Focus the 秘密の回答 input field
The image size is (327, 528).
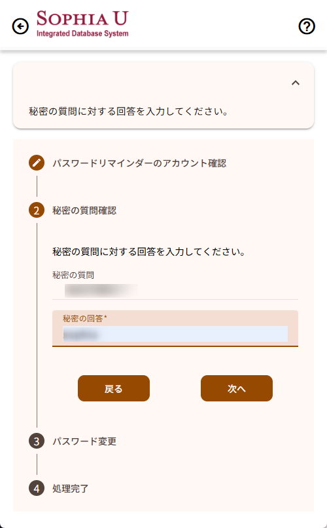point(175,334)
